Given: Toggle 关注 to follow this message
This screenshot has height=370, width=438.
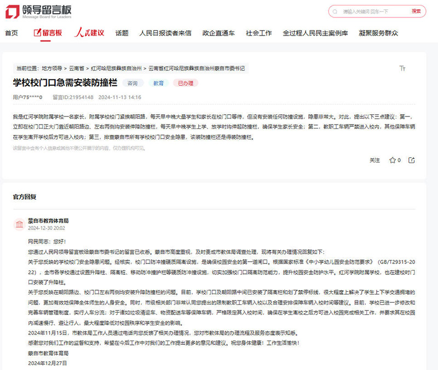Looking at the screenshot, I should pos(374,161).
